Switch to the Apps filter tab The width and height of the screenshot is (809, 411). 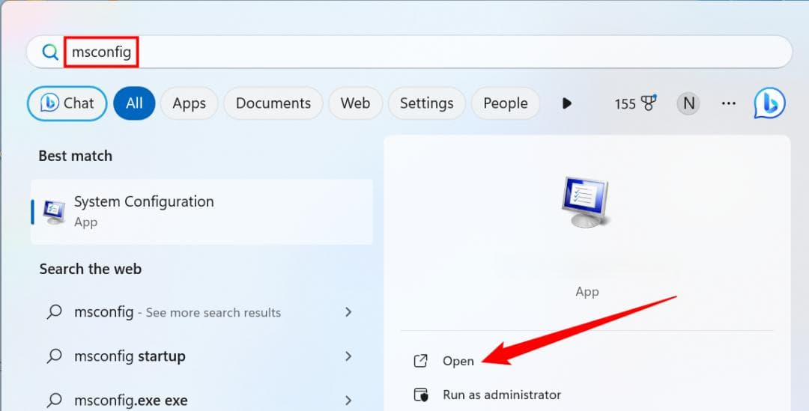(189, 103)
